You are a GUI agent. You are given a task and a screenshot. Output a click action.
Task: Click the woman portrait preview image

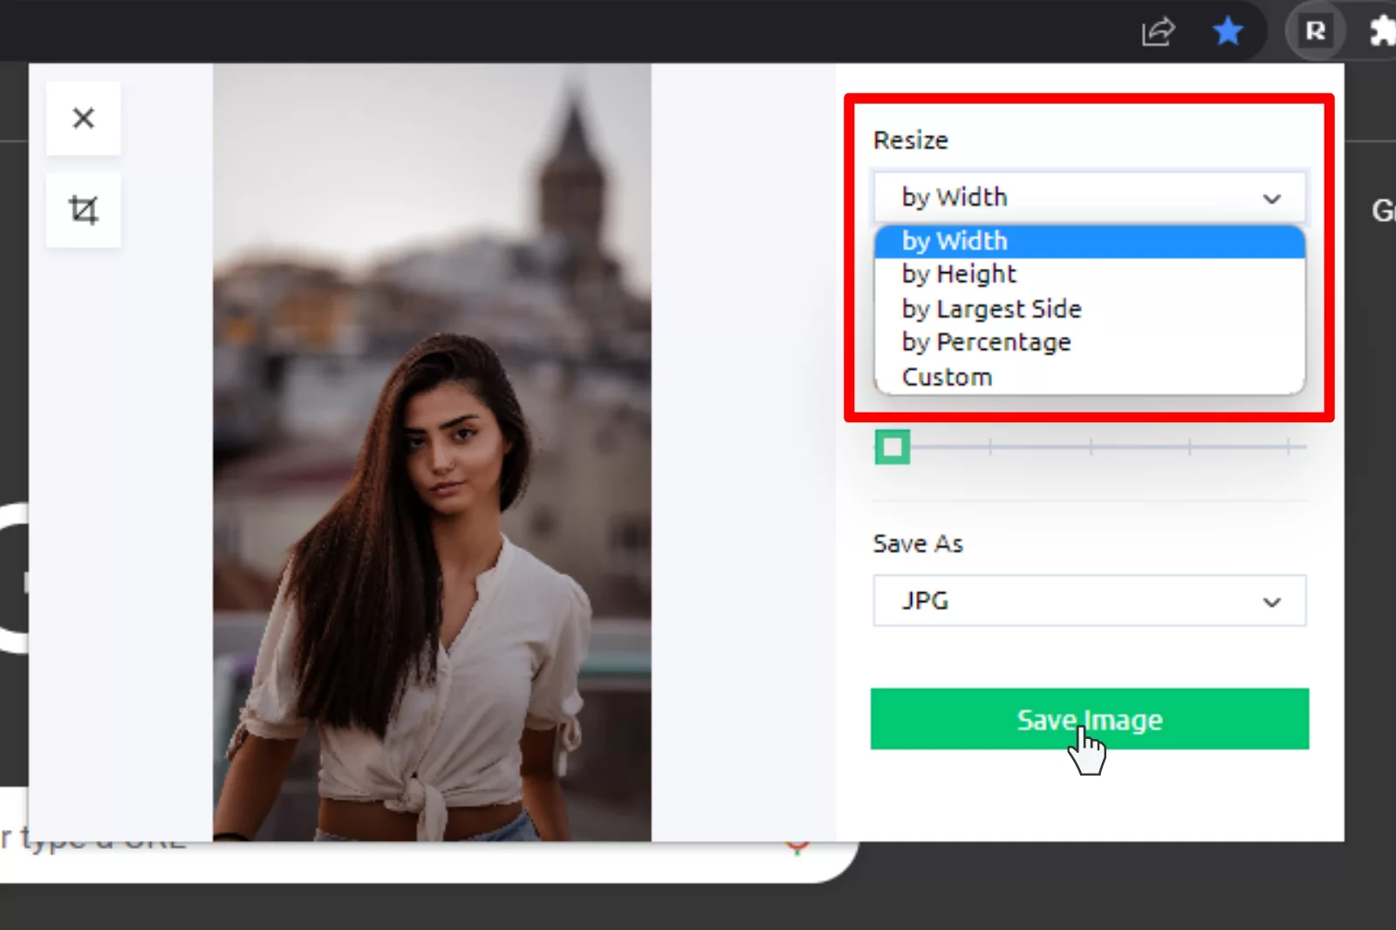click(432, 452)
